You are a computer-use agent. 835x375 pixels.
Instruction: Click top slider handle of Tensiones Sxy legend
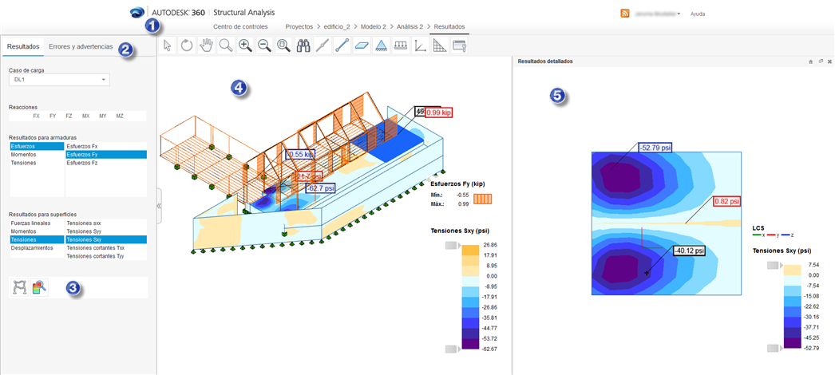pyautogui.click(x=452, y=246)
